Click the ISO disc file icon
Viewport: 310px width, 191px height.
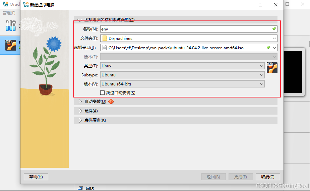click(x=105, y=48)
